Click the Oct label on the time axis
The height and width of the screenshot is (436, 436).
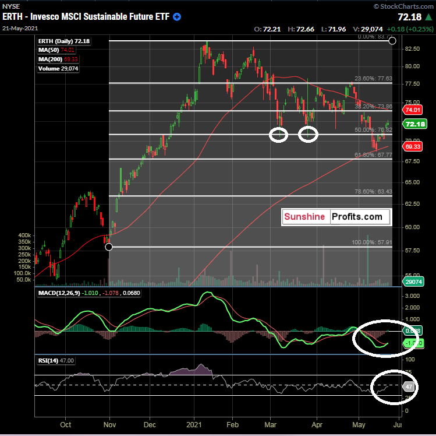[66, 425]
